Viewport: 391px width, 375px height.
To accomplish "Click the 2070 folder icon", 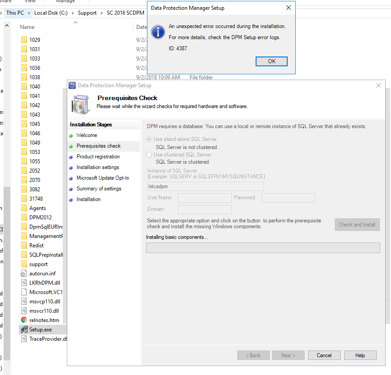I will coord(24,180).
